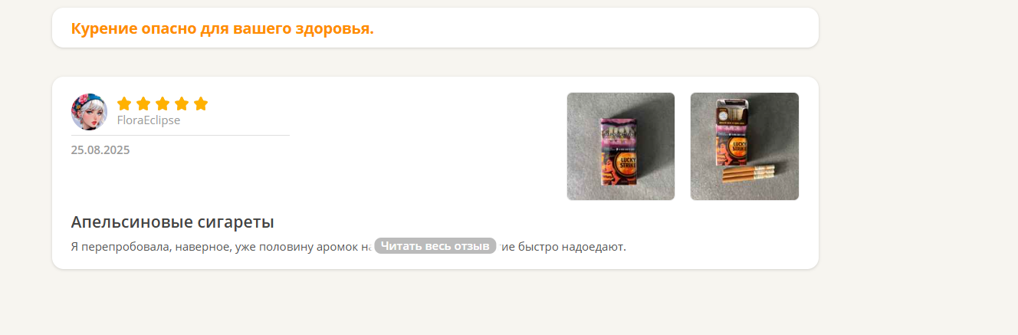Viewport: 1018px width, 335px height.
Task: Click the second rating star
Action: coord(143,103)
